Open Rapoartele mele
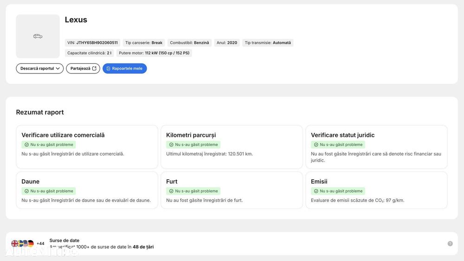Screen dimensions: 464x261 (x=124, y=68)
